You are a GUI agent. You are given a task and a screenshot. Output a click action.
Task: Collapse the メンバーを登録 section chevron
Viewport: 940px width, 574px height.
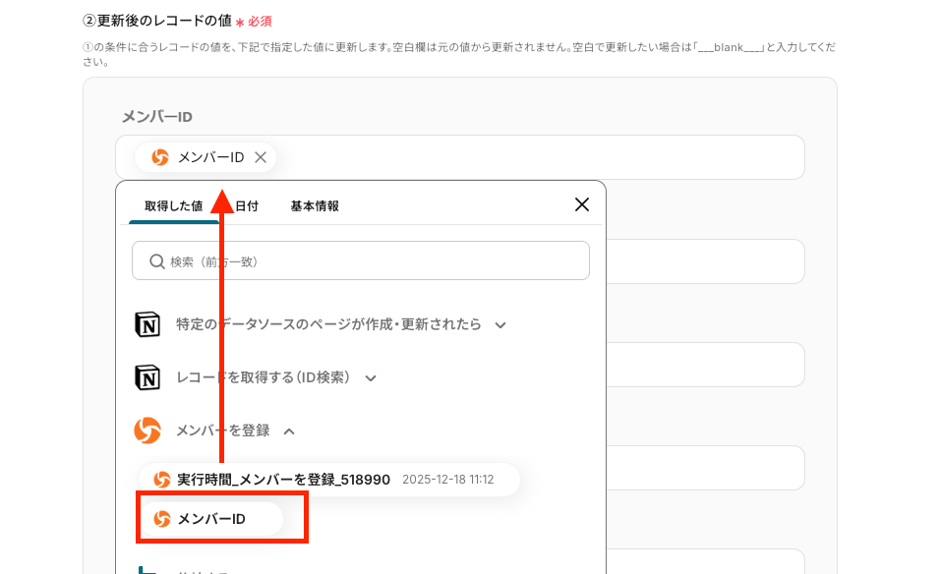289,431
